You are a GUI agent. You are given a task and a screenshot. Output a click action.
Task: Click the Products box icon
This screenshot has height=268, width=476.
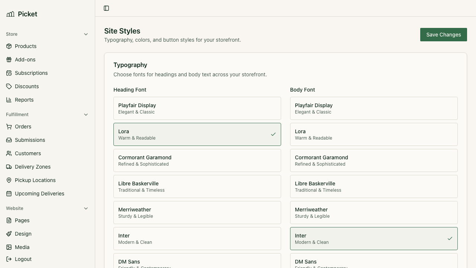pyautogui.click(x=9, y=46)
